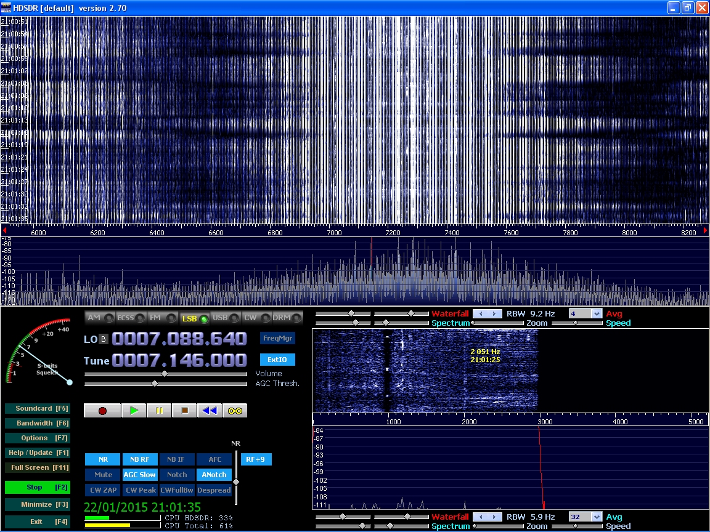Screen dimensions: 710x532
Task: Toggle the NB RF noise blanker
Action: (140, 459)
